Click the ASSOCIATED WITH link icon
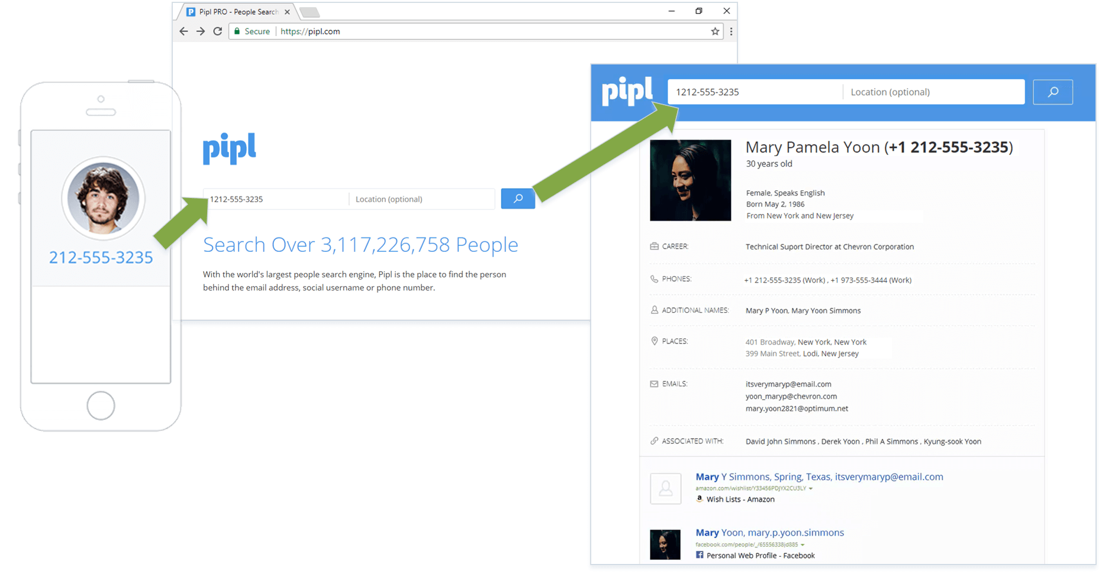Image resolution: width=1102 pixels, height=574 pixels. pos(654,441)
